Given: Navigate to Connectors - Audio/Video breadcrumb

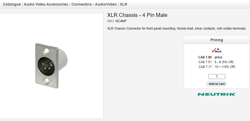Looking at the screenshot, I should [x=94, y=4].
